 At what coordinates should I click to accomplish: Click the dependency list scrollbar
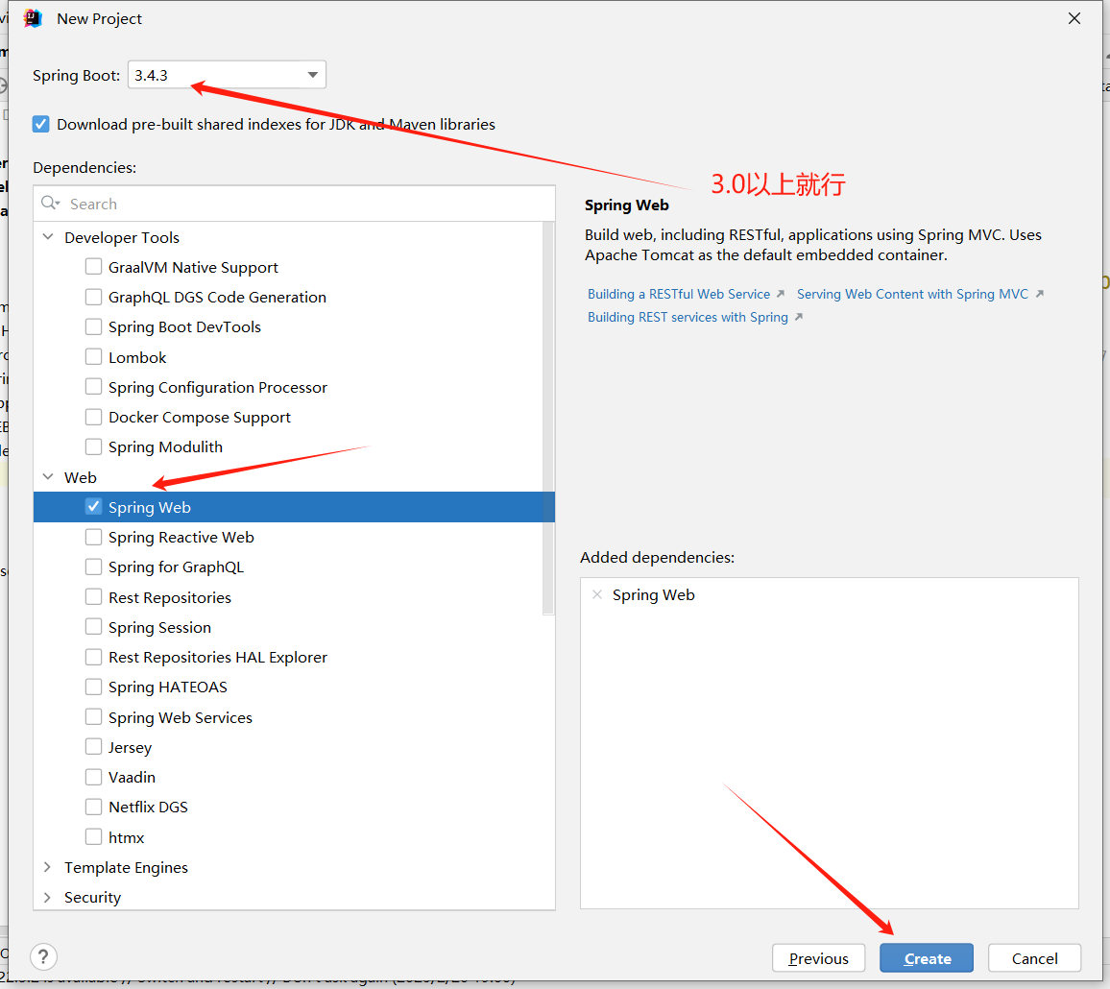[548, 418]
